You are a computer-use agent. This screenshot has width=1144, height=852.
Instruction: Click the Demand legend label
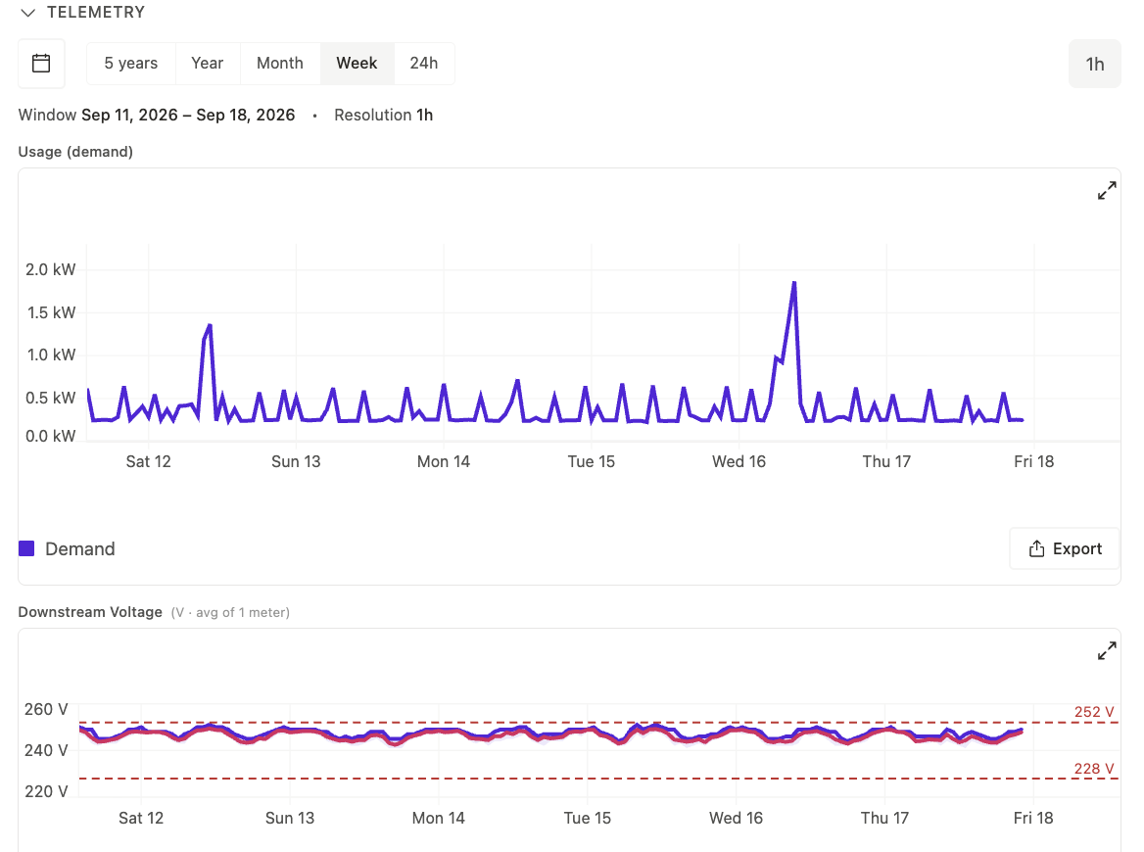pyautogui.click(x=80, y=548)
